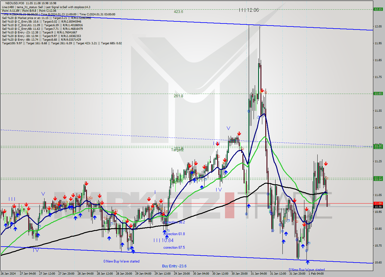Click the red 11.00 price tag

pyautogui.click(x=378, y=203)
